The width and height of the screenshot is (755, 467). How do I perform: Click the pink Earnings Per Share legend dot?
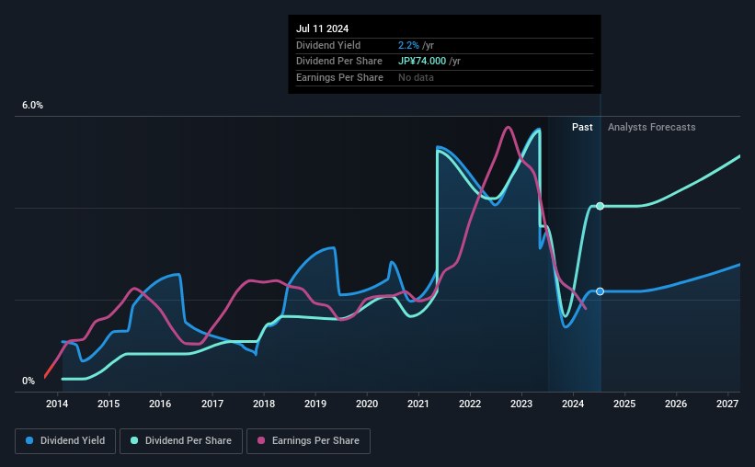coord(261,440)
